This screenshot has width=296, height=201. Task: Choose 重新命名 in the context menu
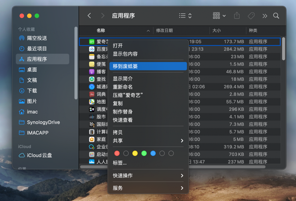tap(148, 87)
